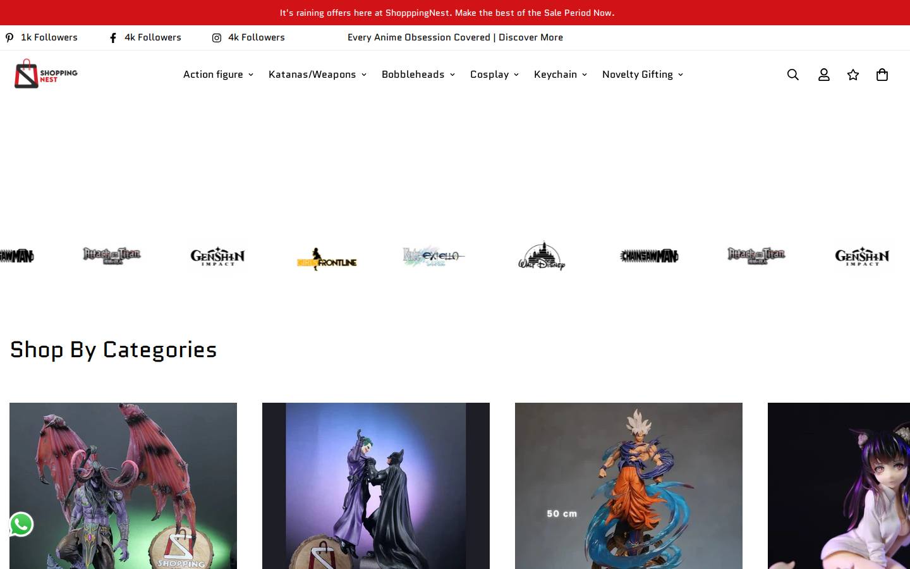Open the Novelty Gifting menu
The height and width of the screenshot is (569, 910).
click(637, 75)
